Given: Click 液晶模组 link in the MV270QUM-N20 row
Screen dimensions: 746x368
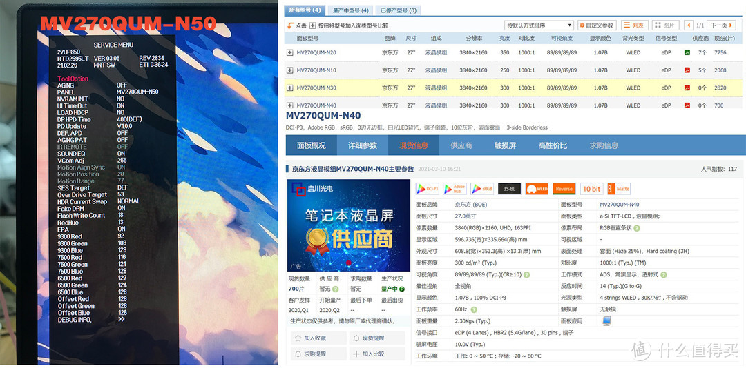Looking at the screenshot, I should [x=437, y=52].
